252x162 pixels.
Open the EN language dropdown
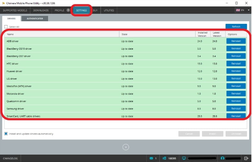[242, 10]
